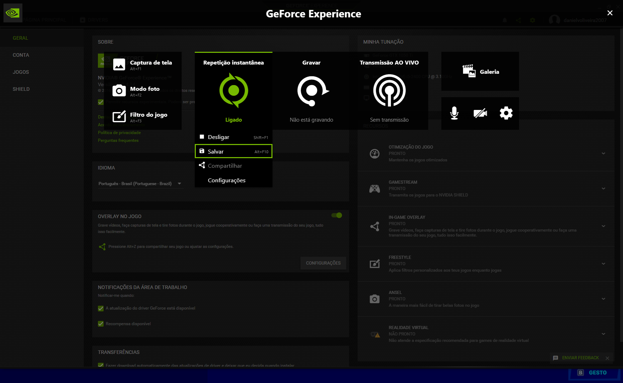This screenshot has width=623, height=383.
Task: Expand the Freestyle section chevron
Action: (603, 264)
